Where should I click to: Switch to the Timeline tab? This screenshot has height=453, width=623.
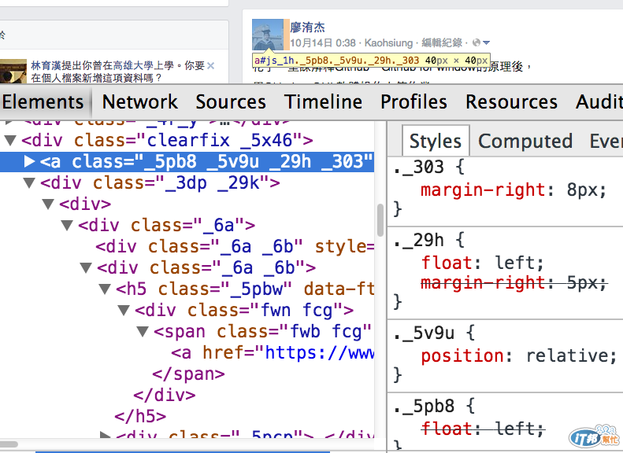tap(323, 102)
